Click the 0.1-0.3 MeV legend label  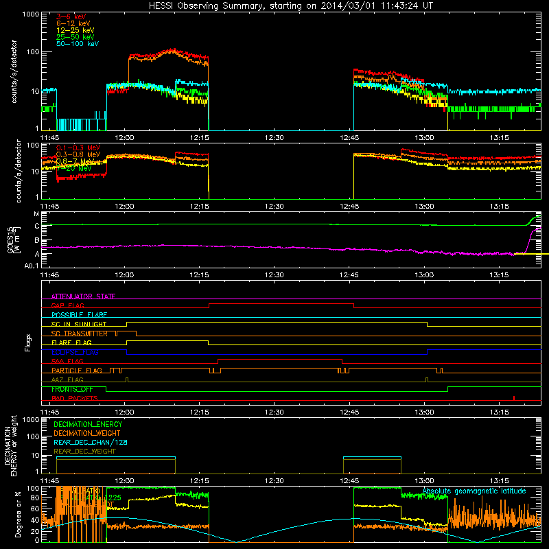tap(78, 148)
